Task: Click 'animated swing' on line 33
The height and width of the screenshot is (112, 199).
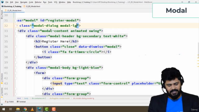Action: click(x=85, y=31)
